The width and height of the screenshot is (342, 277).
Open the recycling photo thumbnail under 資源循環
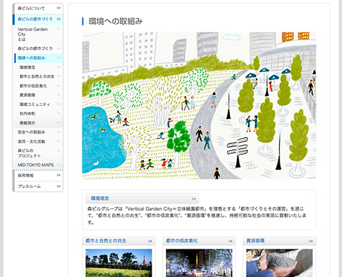click(x=279, y=263)
